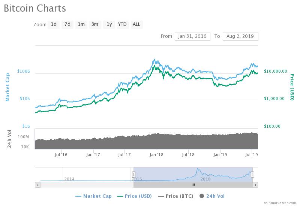Click the navigator scrollbar thumb
This screenshot has width=300, height=206.
coord(193,185)
